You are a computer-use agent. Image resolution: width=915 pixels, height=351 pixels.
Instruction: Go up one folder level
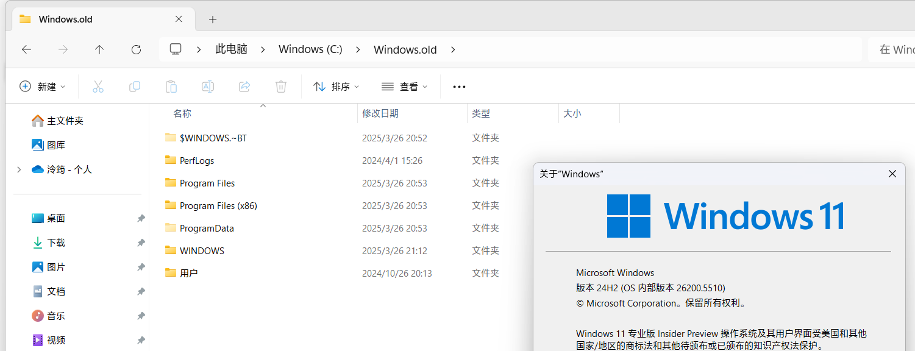99,49
